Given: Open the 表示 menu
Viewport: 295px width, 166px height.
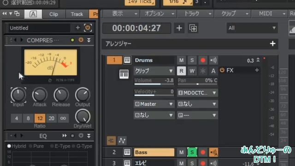Looking at the screenshot, I should click(121, 13).
